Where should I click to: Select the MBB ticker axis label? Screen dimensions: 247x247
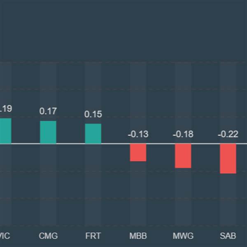pos(138,236)
